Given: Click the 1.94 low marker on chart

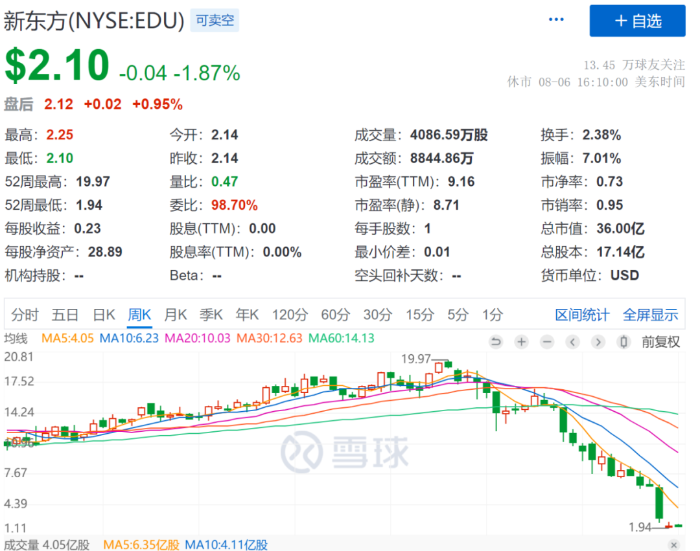Looking at the screenshot, I should click(x=640, y=528).
